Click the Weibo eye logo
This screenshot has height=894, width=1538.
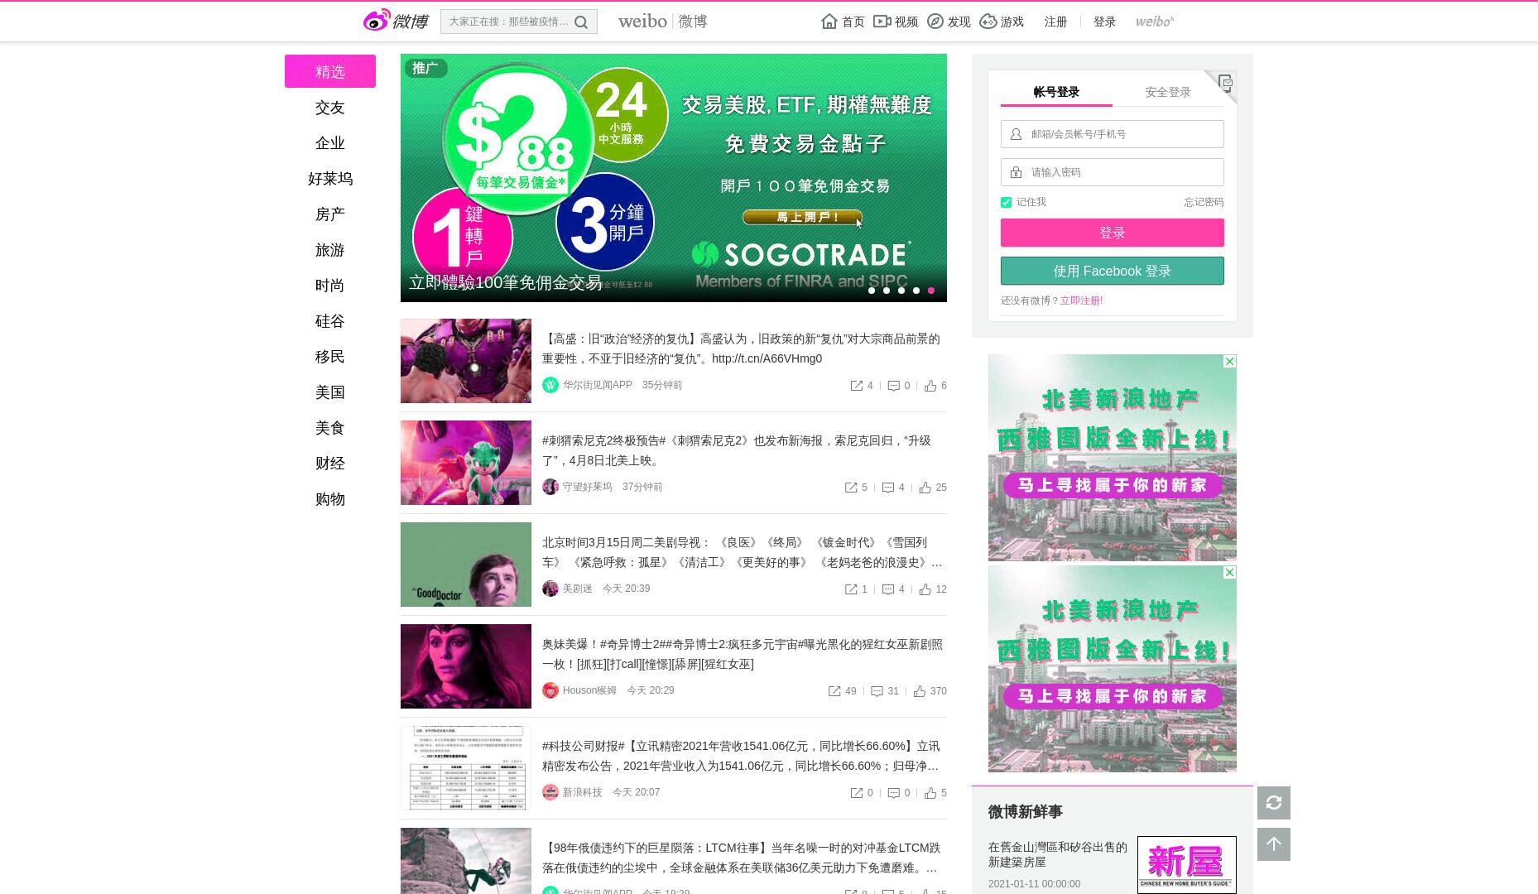(377, 21)
